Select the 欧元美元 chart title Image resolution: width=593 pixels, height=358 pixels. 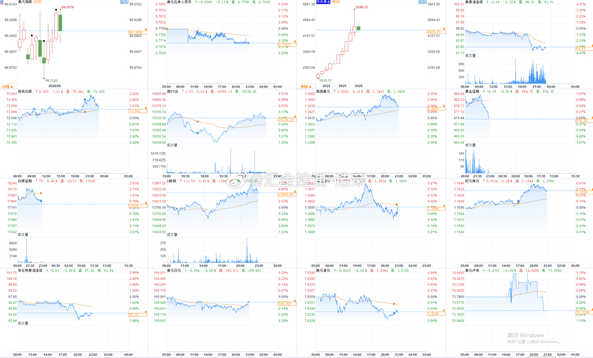[x=472, y=181]
